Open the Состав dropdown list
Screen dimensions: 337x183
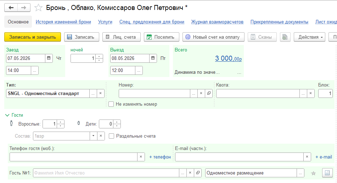click(93, 136)
